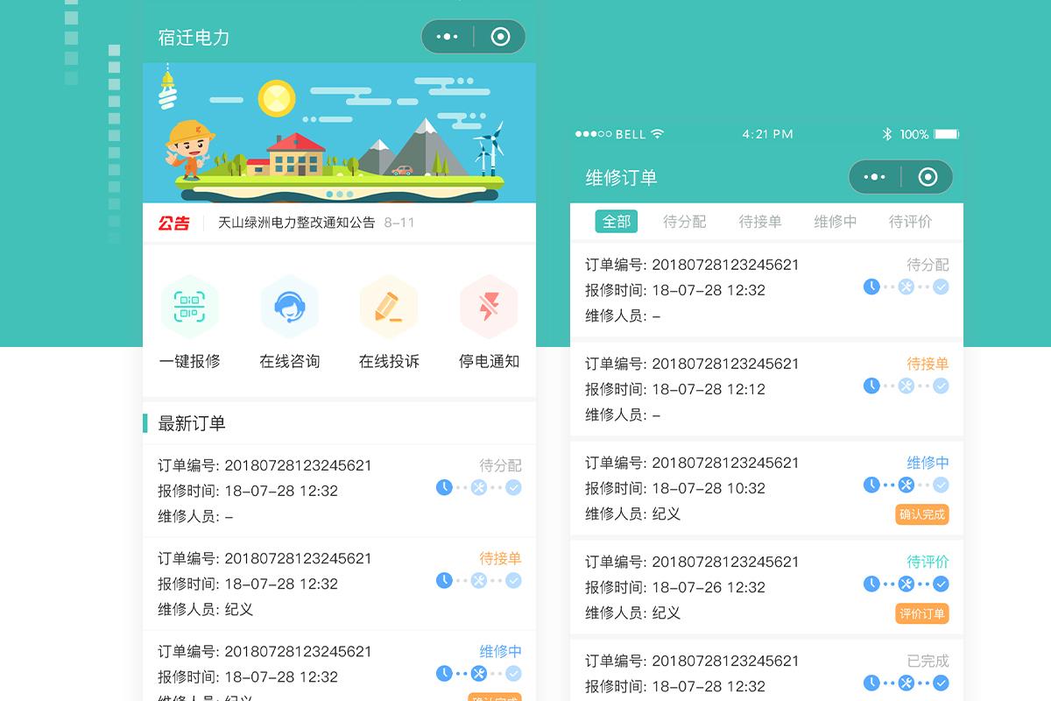This screenshot has height=701, width=1051.
Task: Click clock progress icon in 12:12 order
Action: click(871, 386)
